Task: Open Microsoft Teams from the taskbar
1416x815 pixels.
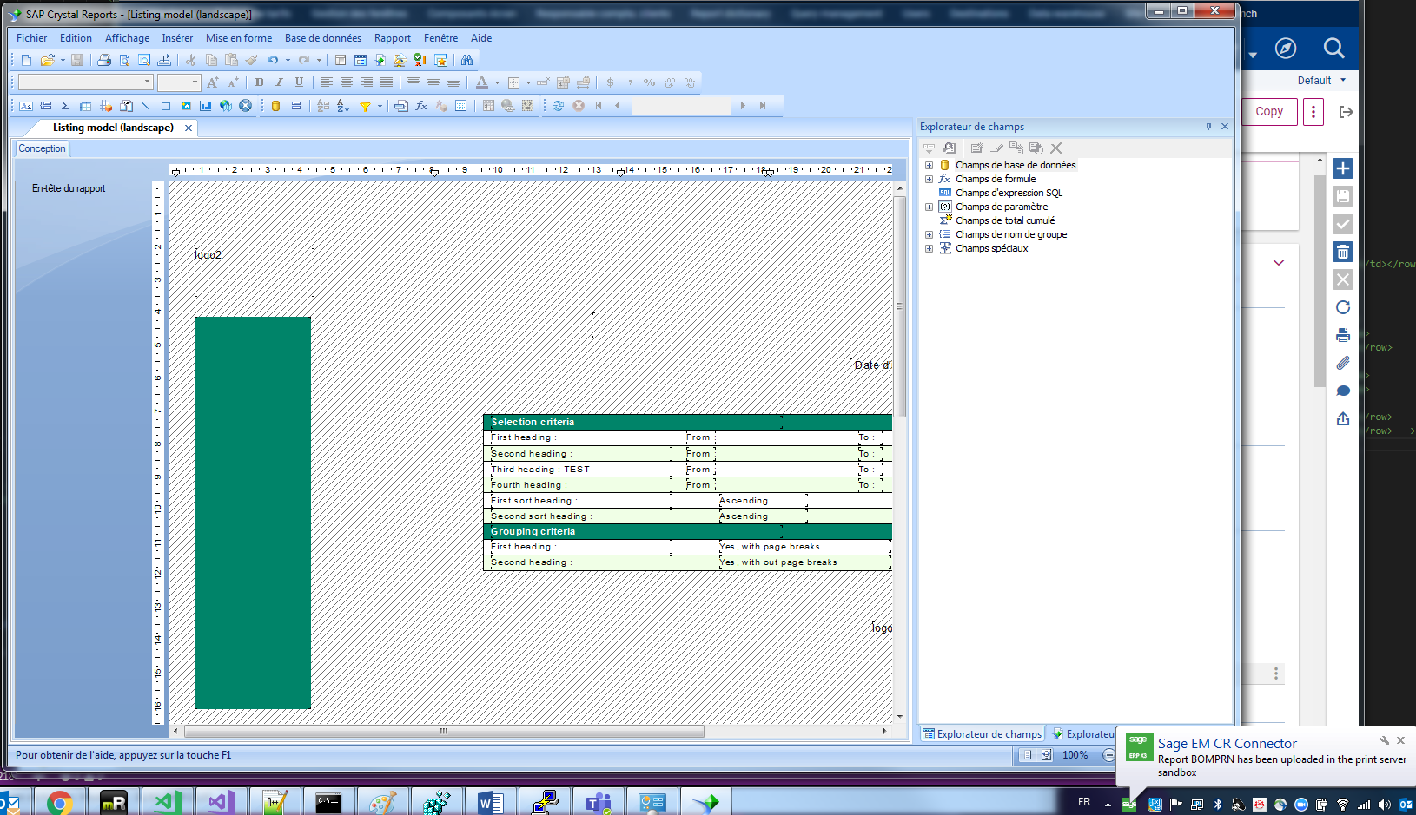Action: pos(599,800)
